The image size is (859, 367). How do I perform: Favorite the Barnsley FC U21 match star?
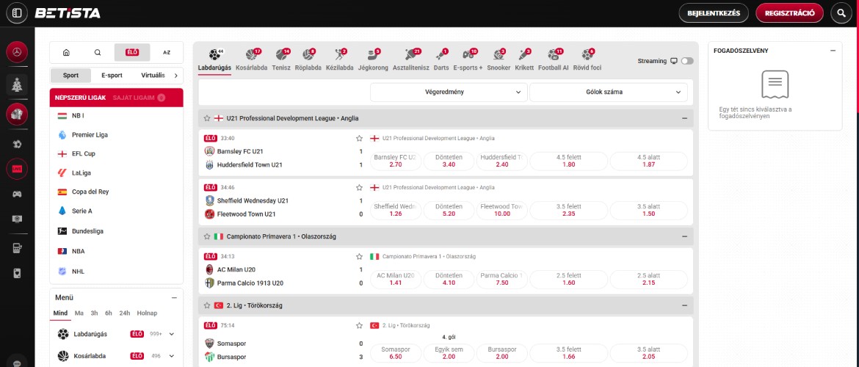pos(359,138)
